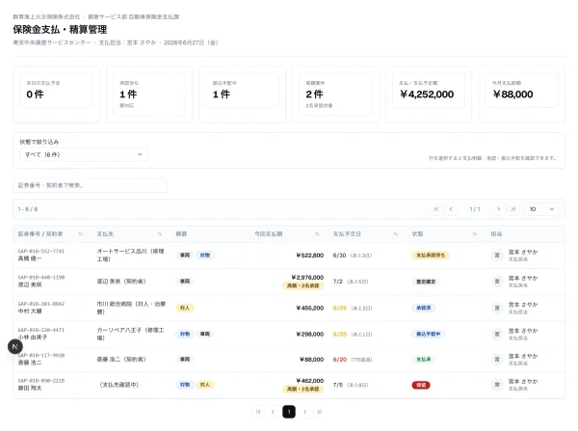
Task: Click previous page arrow beside 1 / 1
Action: tap(451, 209)
